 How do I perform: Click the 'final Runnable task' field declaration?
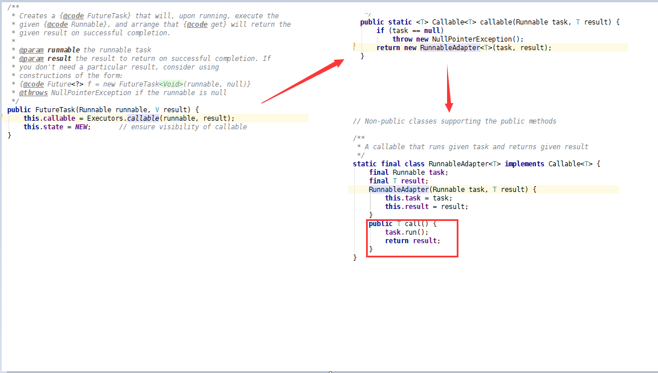408,173
